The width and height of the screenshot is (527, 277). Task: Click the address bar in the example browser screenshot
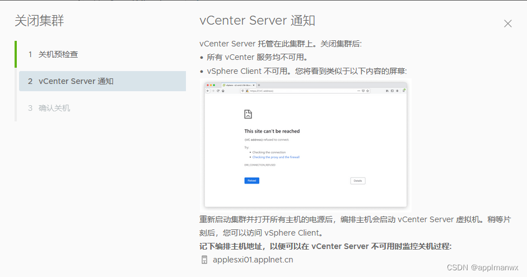[x=305, y=91]
